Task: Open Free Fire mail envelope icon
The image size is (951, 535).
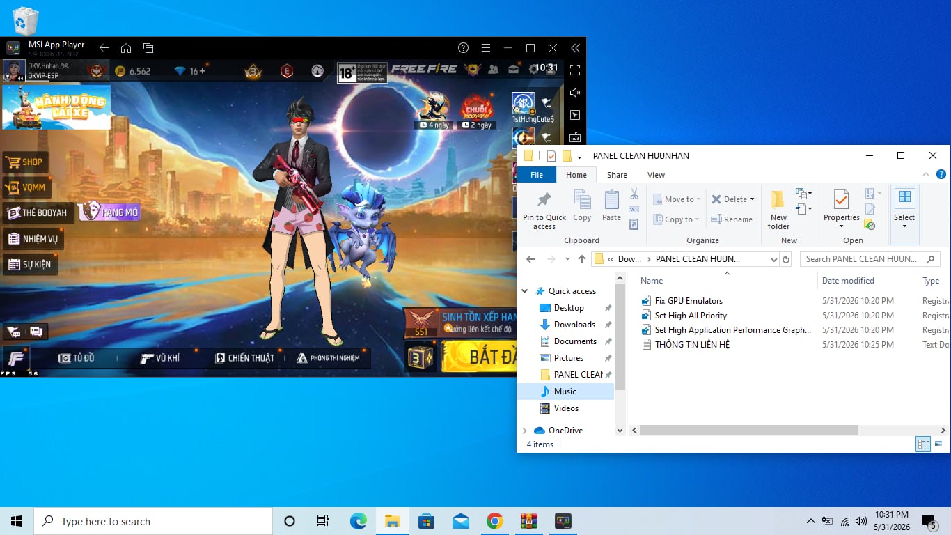Action: 514,69
